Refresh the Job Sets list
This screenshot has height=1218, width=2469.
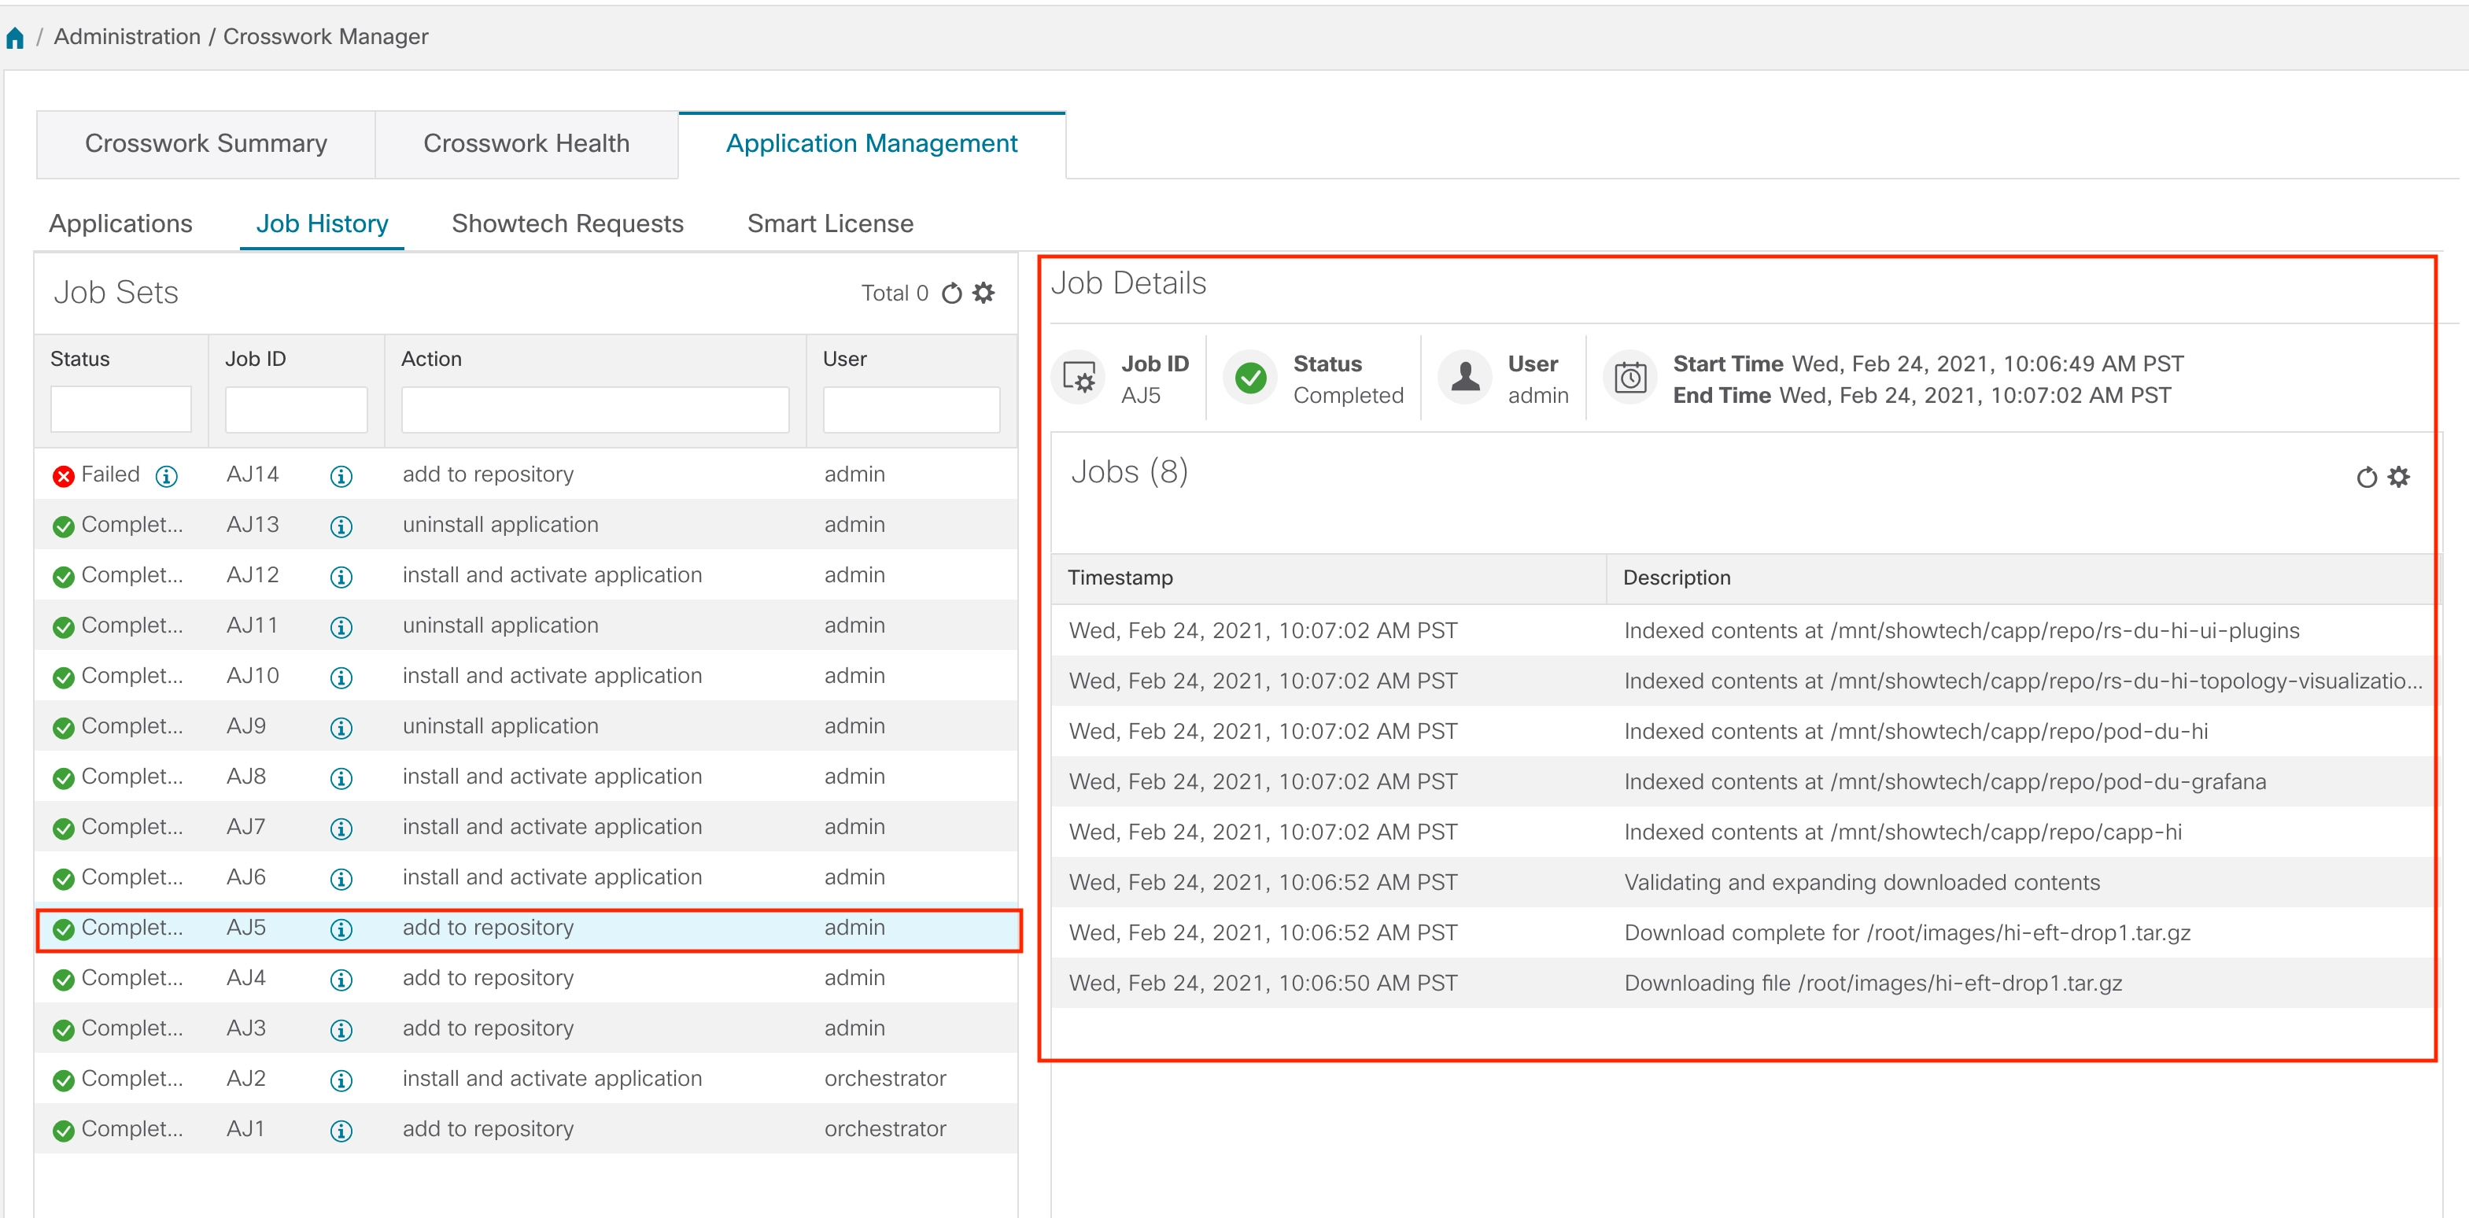pos(950,293)
